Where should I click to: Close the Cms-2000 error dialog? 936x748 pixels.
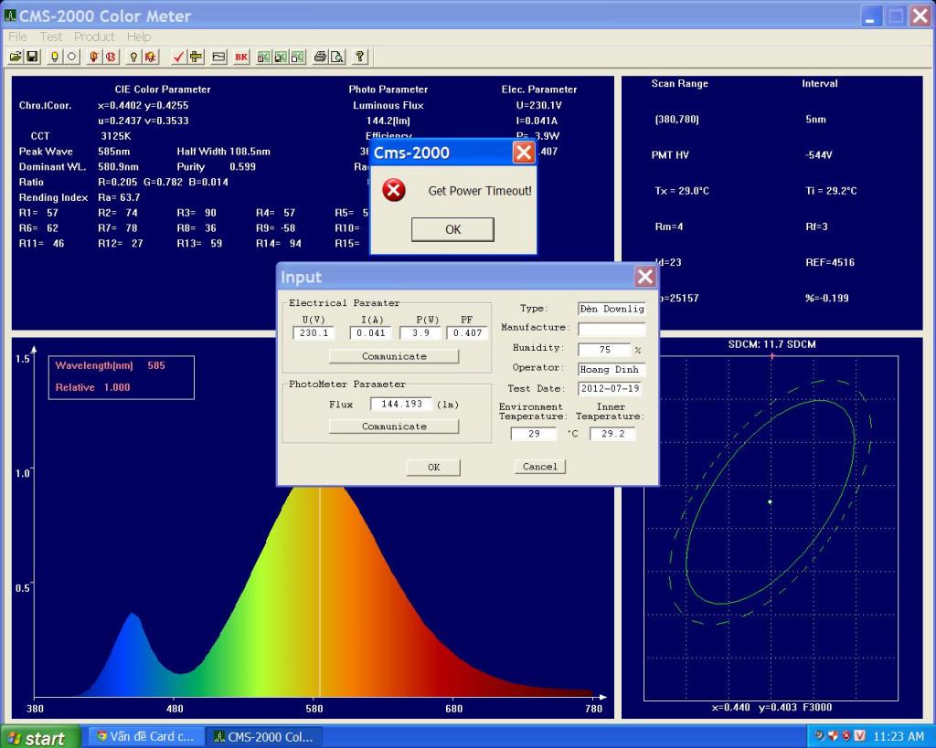524,153
